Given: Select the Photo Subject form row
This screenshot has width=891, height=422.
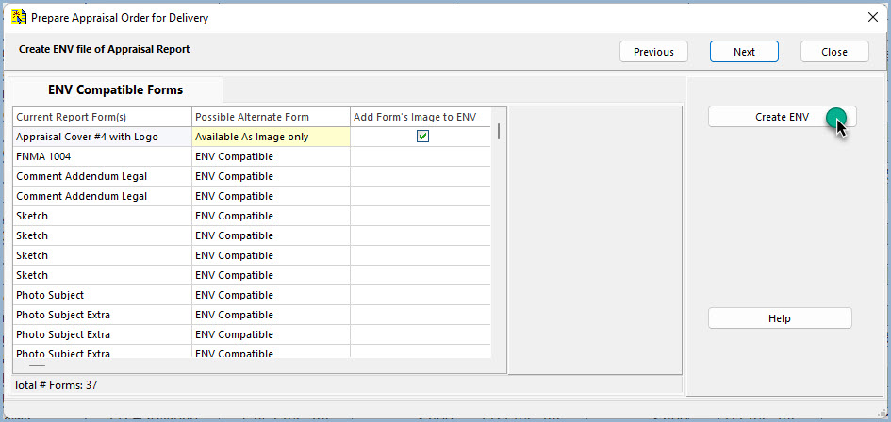Looking at the screenshot, I should tap(252, 295).
